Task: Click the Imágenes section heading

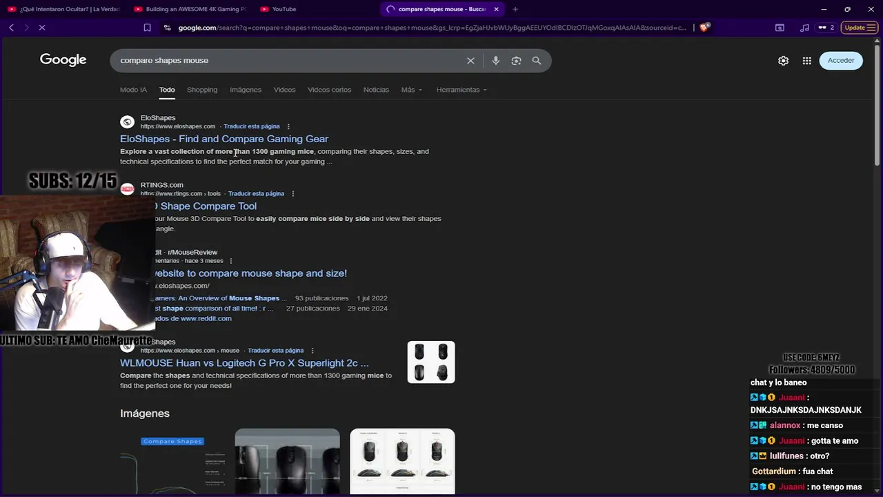Action: tap(145, 413)
